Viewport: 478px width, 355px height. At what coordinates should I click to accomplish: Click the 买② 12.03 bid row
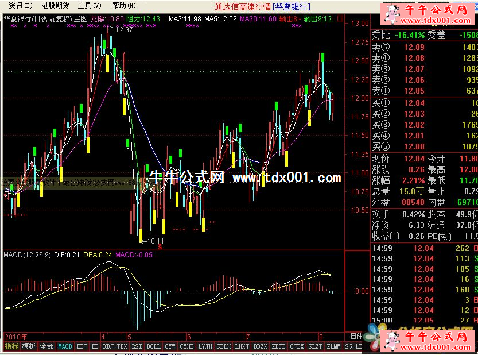tap(425, 114)
